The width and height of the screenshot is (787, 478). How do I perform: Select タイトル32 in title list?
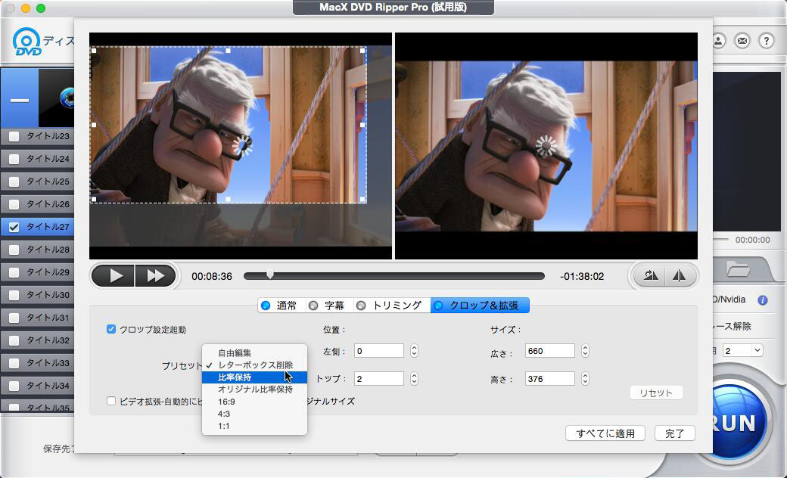point(37,340)
